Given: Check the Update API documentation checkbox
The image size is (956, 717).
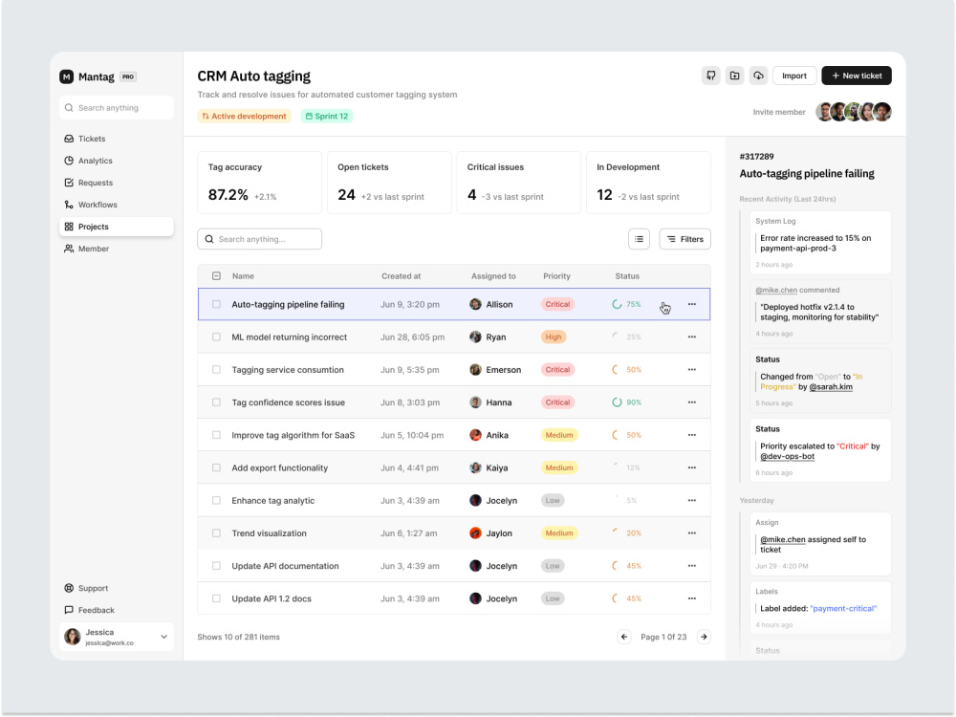Looking at the screenshot, I should [x=216, y=566].
